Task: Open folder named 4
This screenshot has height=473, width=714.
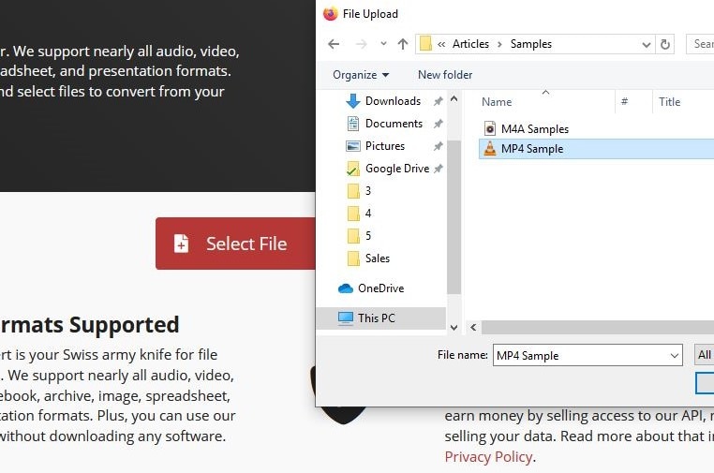Action: click(x=368, y=213)
